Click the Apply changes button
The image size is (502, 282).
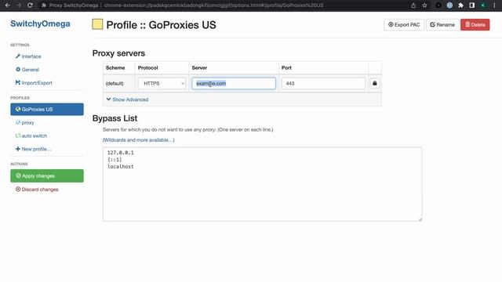click(x=47, y=175)
